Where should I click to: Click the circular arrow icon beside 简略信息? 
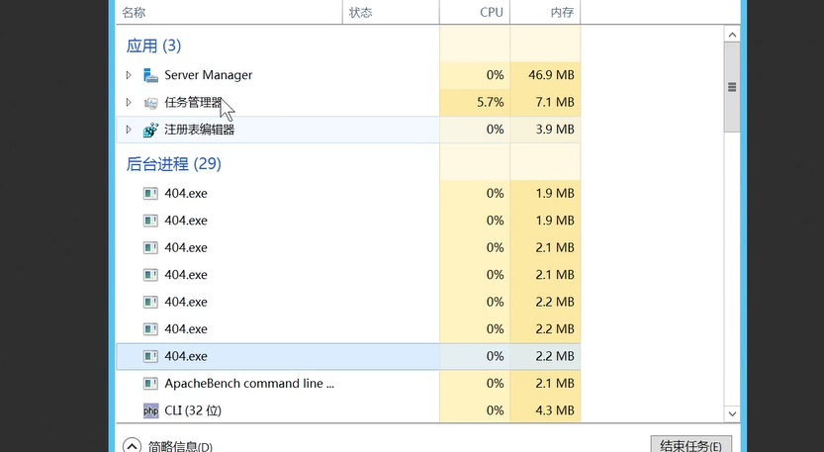[132, 446]
